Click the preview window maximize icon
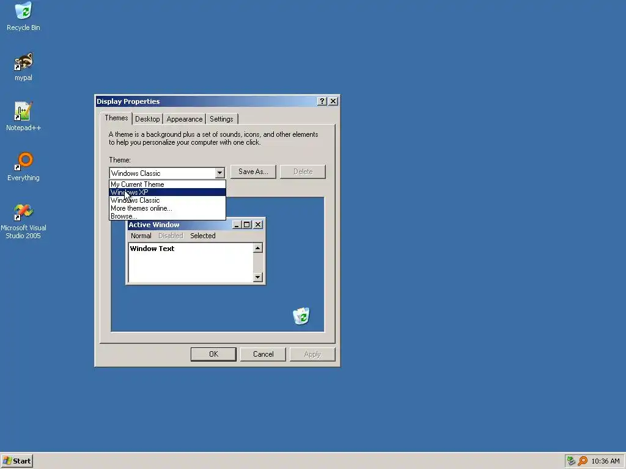Viewport: 626px width, 469px height. click(247, 225)
